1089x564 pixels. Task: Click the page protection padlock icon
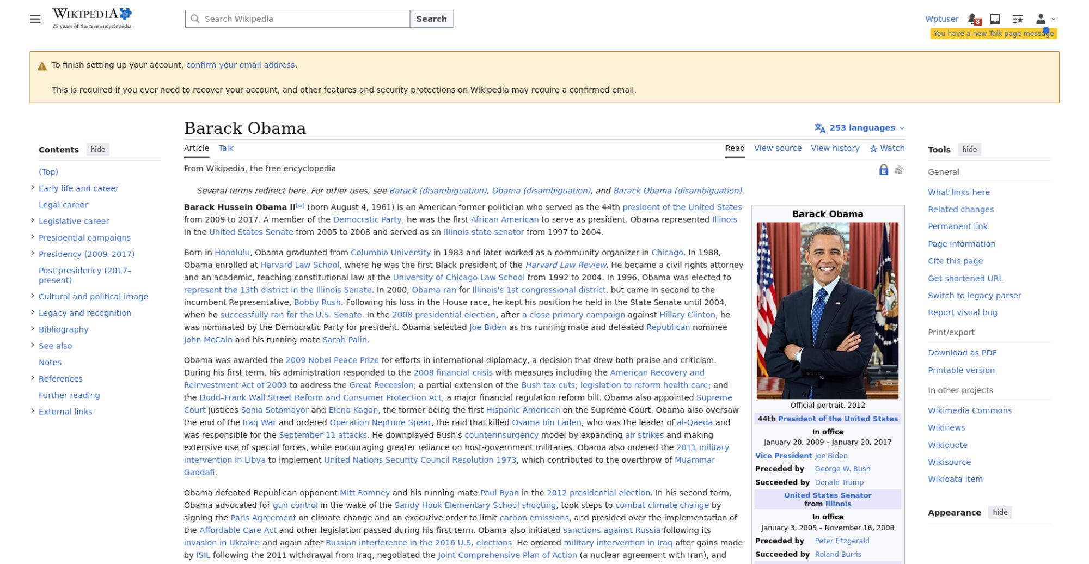click(884, 170)
